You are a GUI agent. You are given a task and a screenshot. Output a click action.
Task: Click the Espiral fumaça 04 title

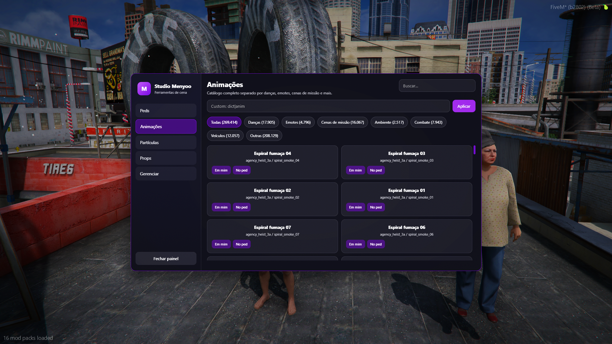[272, 153]
